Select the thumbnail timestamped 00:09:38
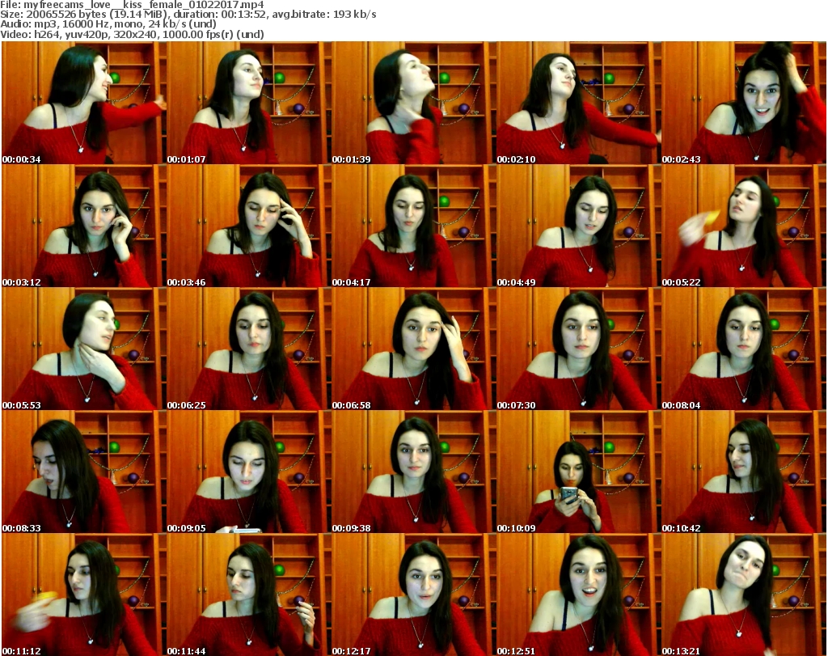Image resolution: width=828 pixels, height=656 pixels. tap(413, 472)
